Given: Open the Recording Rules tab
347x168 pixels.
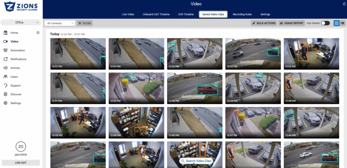Looking at the screenshot, I should coord(242,14).
